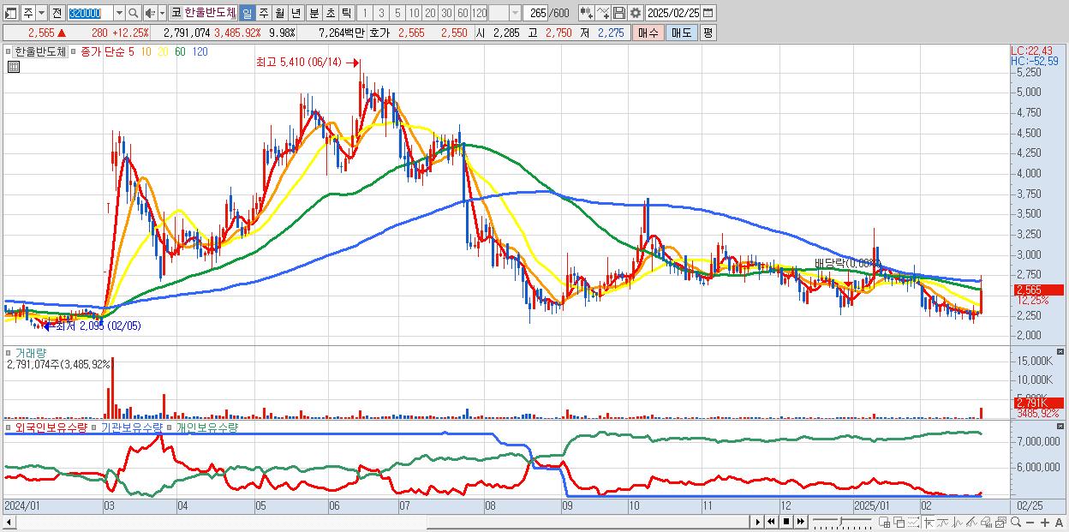Click the 종가 단순 moving average legend

(102, 51)
